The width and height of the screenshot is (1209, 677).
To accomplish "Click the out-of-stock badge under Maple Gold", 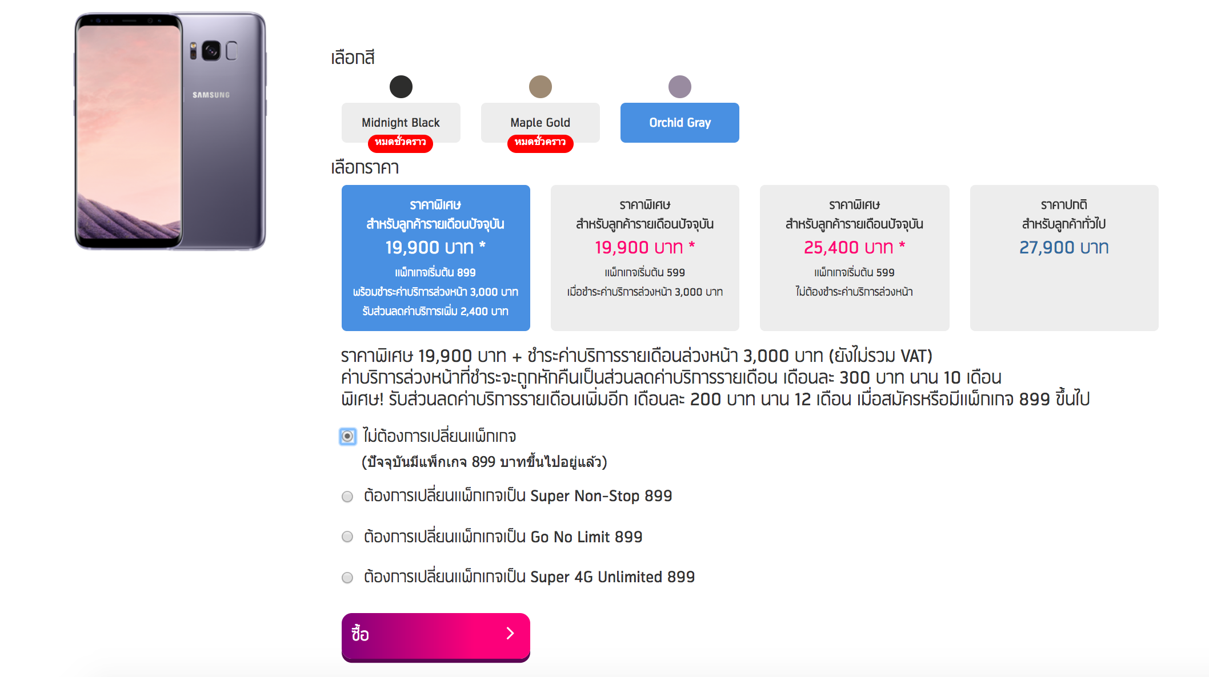I will (540, 143).
